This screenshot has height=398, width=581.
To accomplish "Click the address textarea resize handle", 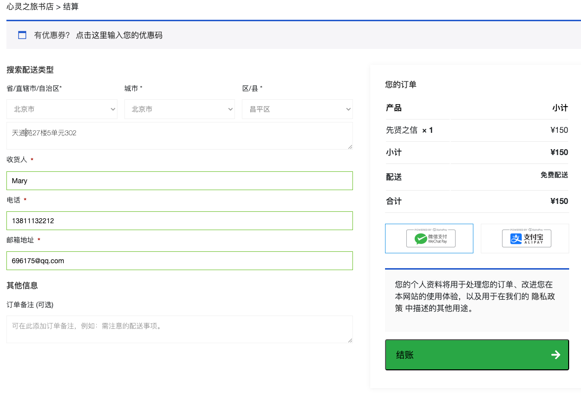I will pos(350,147).
